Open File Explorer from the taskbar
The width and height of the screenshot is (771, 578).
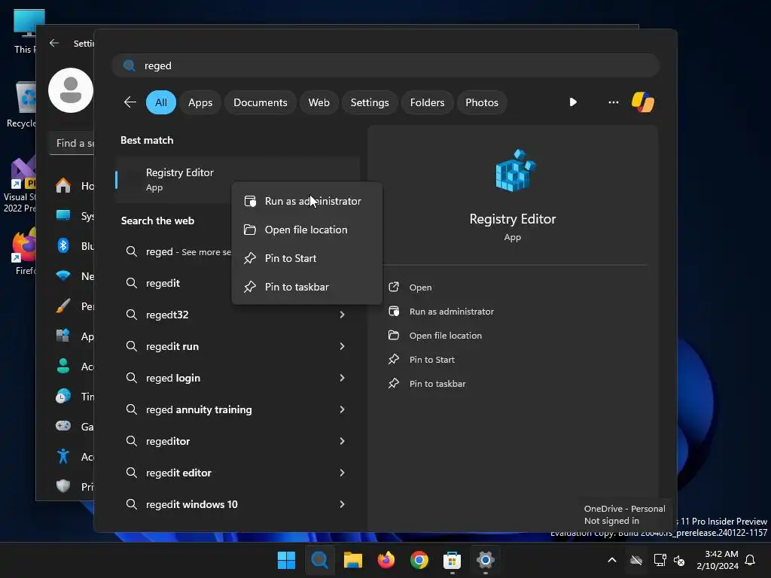352,560
